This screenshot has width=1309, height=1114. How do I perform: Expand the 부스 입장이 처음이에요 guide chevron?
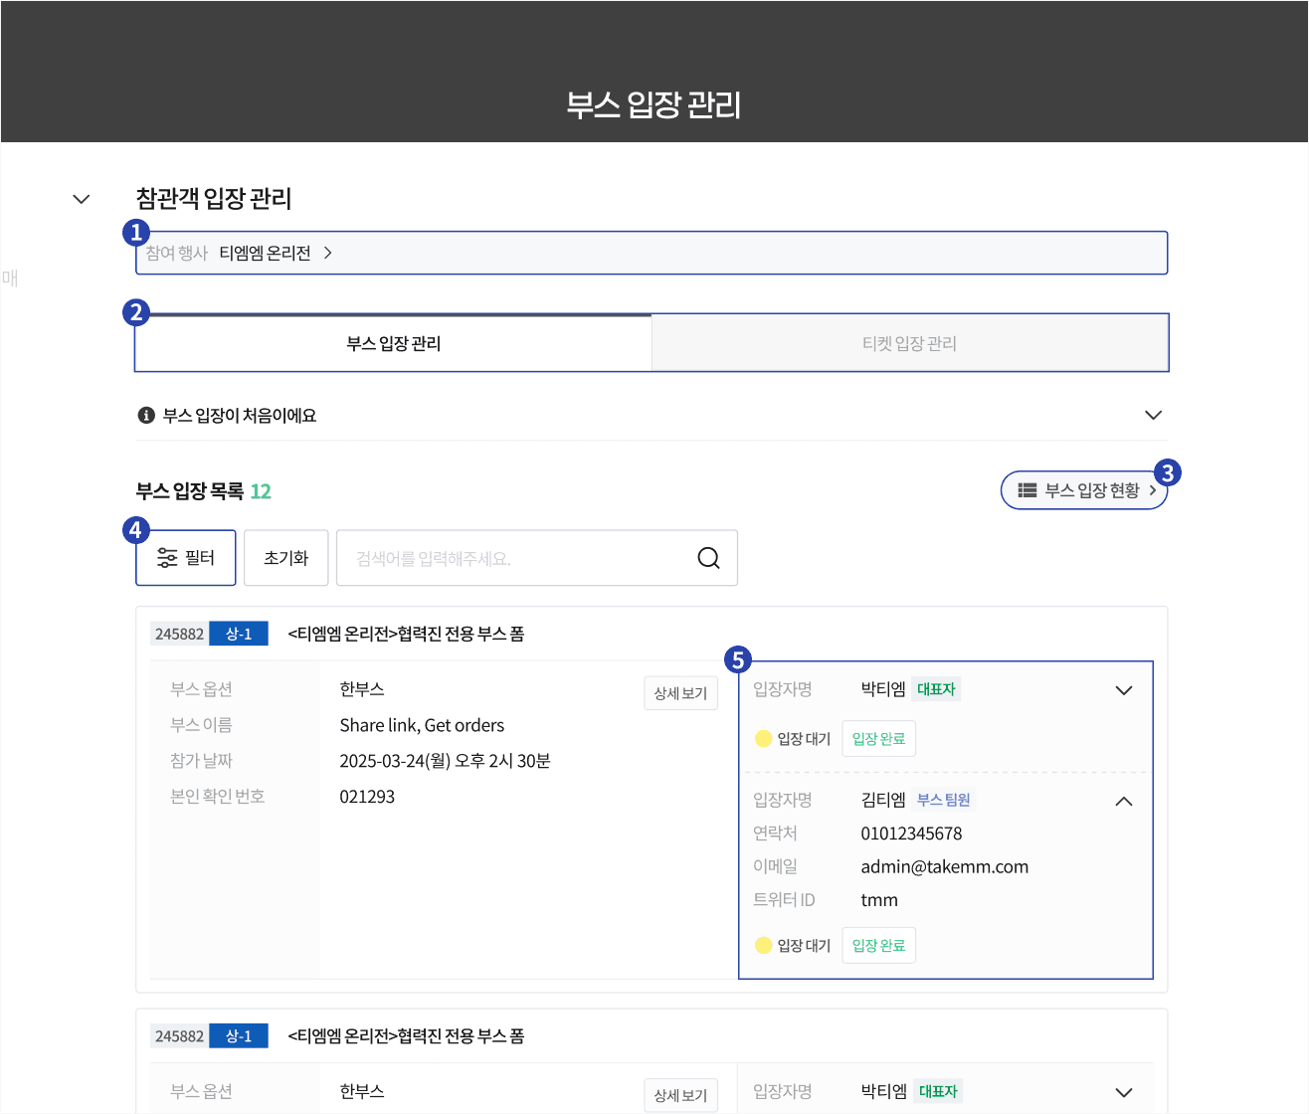[x=1153, y=415]
